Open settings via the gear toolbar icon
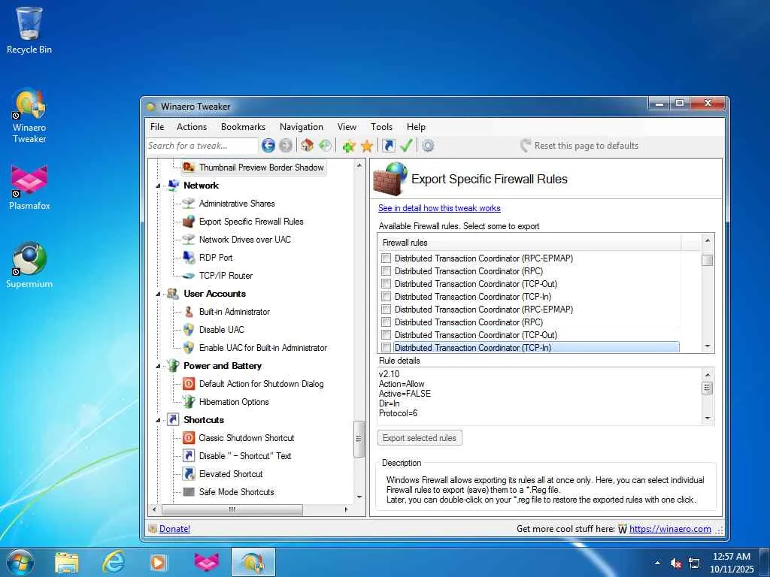770x577 pixels. tap(428, 146)
